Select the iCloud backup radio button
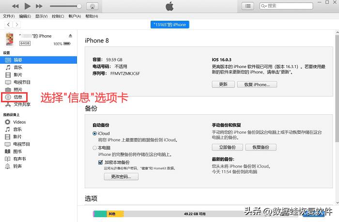339x222 pixels. (94, 133)
